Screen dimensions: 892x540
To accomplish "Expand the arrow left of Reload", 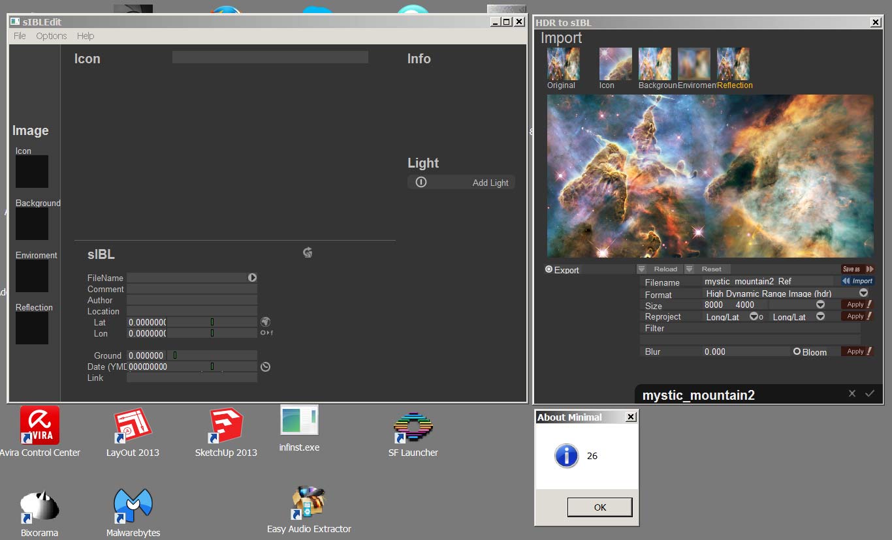I will (641, 269).
